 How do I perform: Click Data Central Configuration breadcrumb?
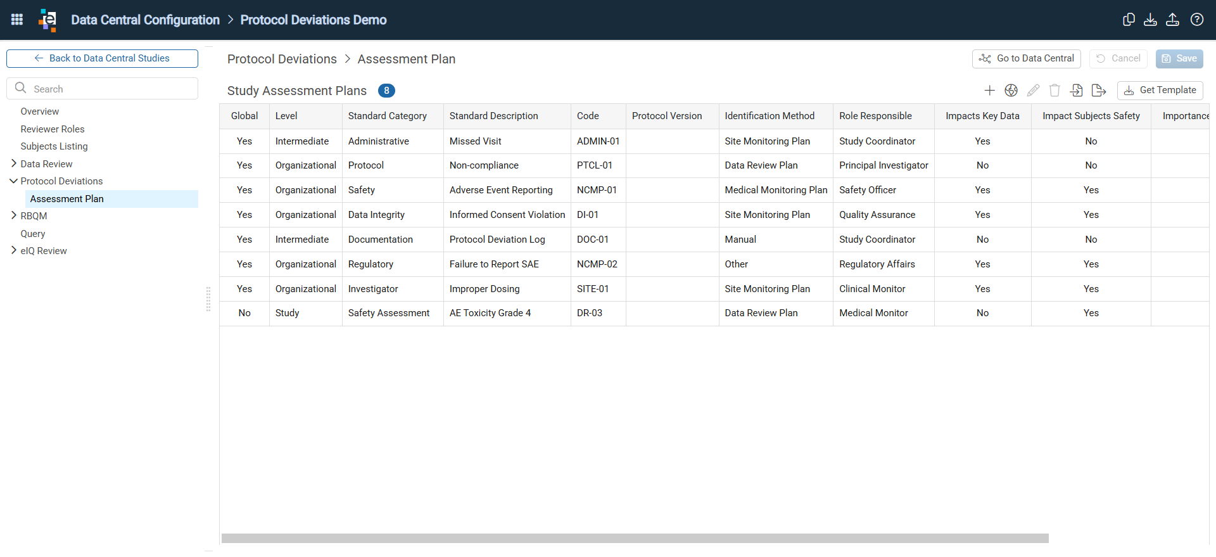click(x=145, y=20)
